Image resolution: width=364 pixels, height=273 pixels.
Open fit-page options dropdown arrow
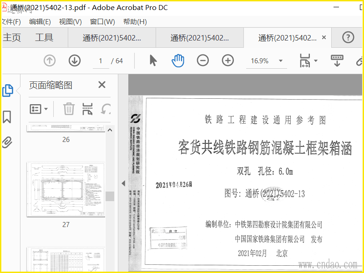tap(315, 61)
